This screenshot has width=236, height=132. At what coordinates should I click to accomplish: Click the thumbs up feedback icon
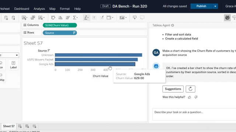point(189,97)
